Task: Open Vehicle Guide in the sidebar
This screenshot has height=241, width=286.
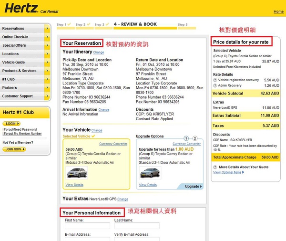Action: (13, 62)
